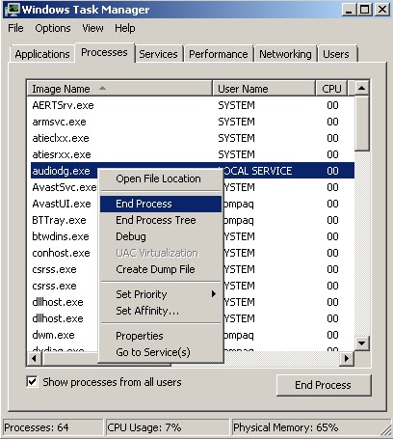
Task: Sort by Image Name column header
Action: click(x=119, y=89)
